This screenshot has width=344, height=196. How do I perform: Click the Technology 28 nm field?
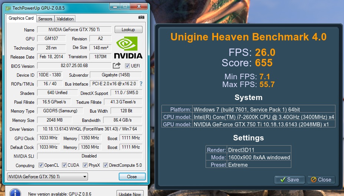tap(51, 47)
